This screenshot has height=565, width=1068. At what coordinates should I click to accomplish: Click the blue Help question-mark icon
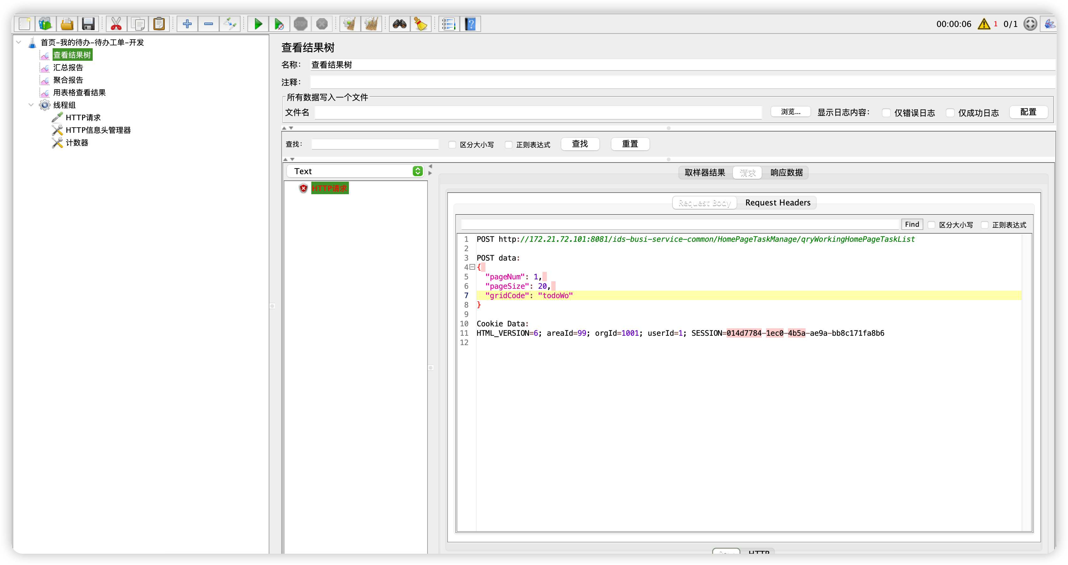470,24
